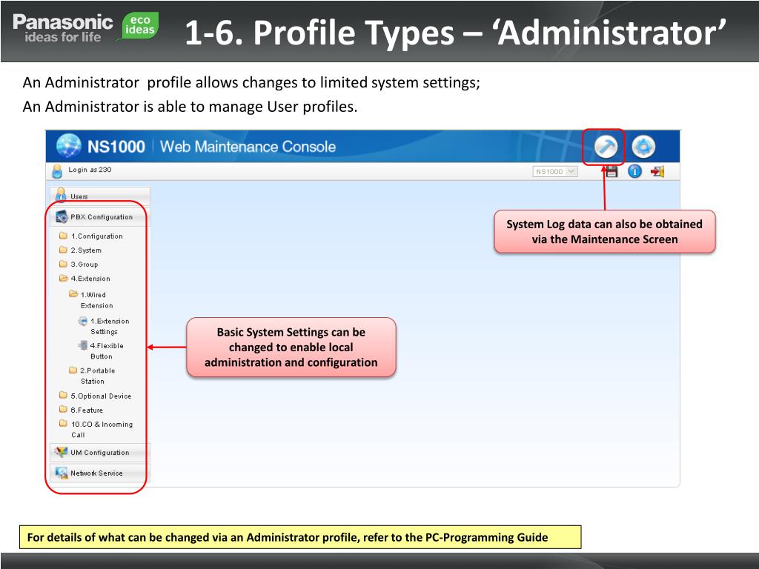Click the 2.Portable Station folder icon

coord(73,370)
